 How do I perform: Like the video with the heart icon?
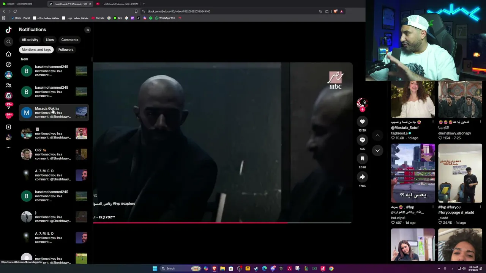[x=362, y=121]
